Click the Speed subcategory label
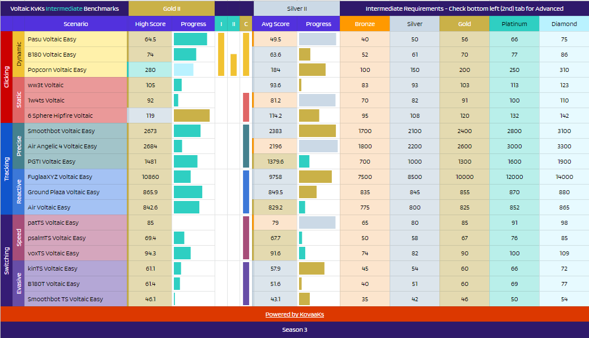 point(19,238)
